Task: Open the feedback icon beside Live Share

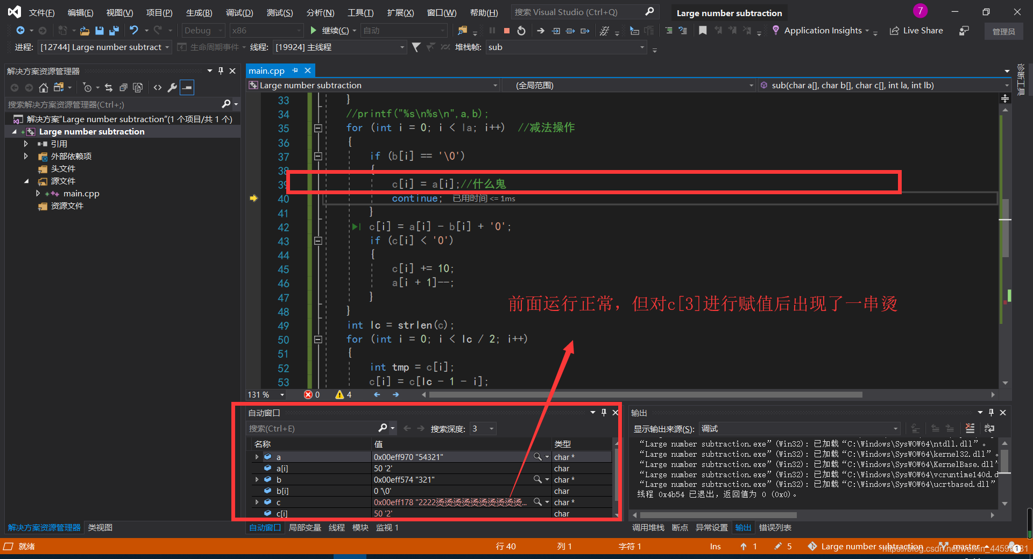Action: (x=964, y=31)
